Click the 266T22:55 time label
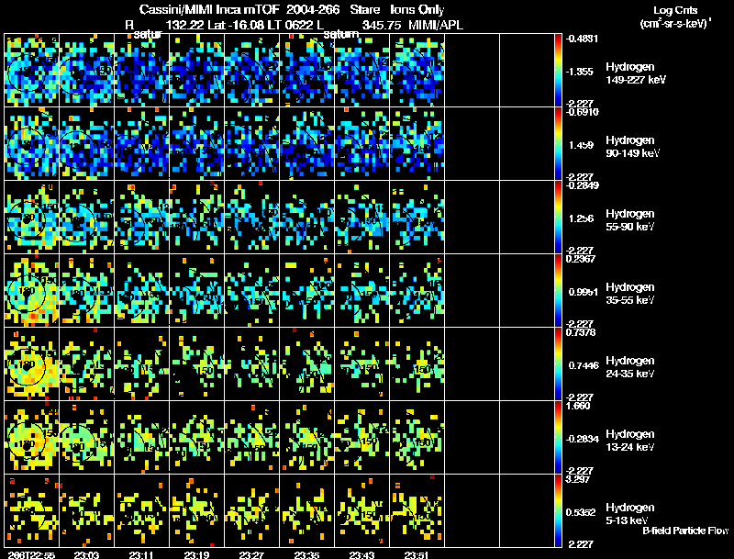Screen dimensions: 734x559 pyautogui.click(x=31, y=555)
